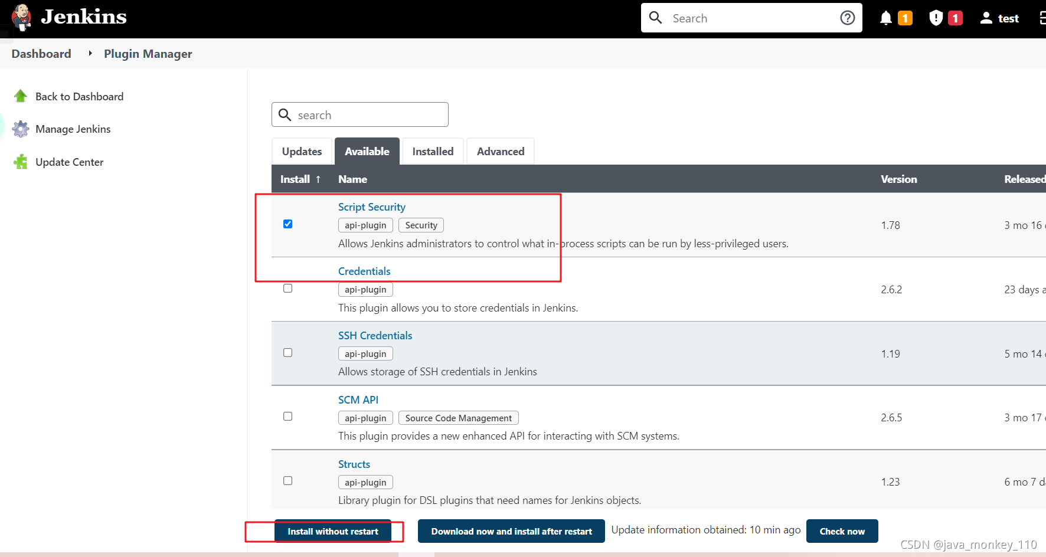Click version 2.6.5 of SCM API

(x=891, y=417)
